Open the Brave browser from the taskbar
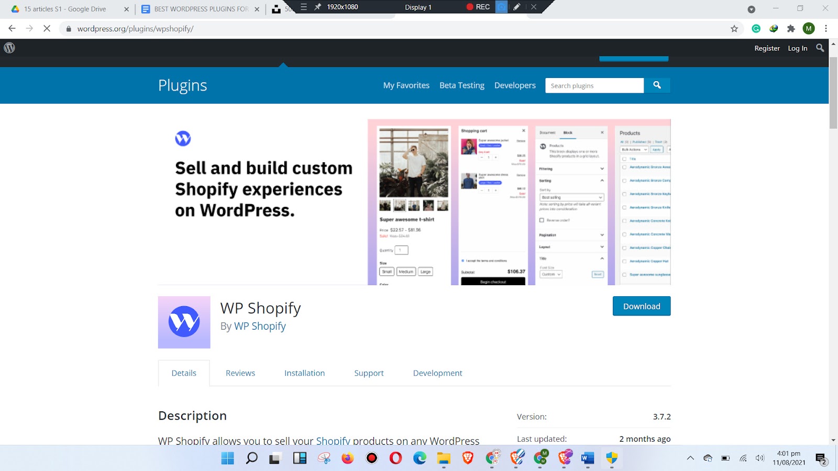This screenshot has height=471, width=838. click(x=468, y=458)
